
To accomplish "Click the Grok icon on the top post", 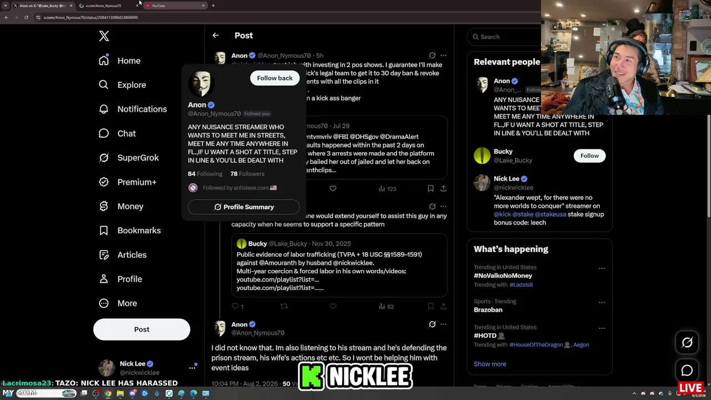I will (x=432, y=56).
